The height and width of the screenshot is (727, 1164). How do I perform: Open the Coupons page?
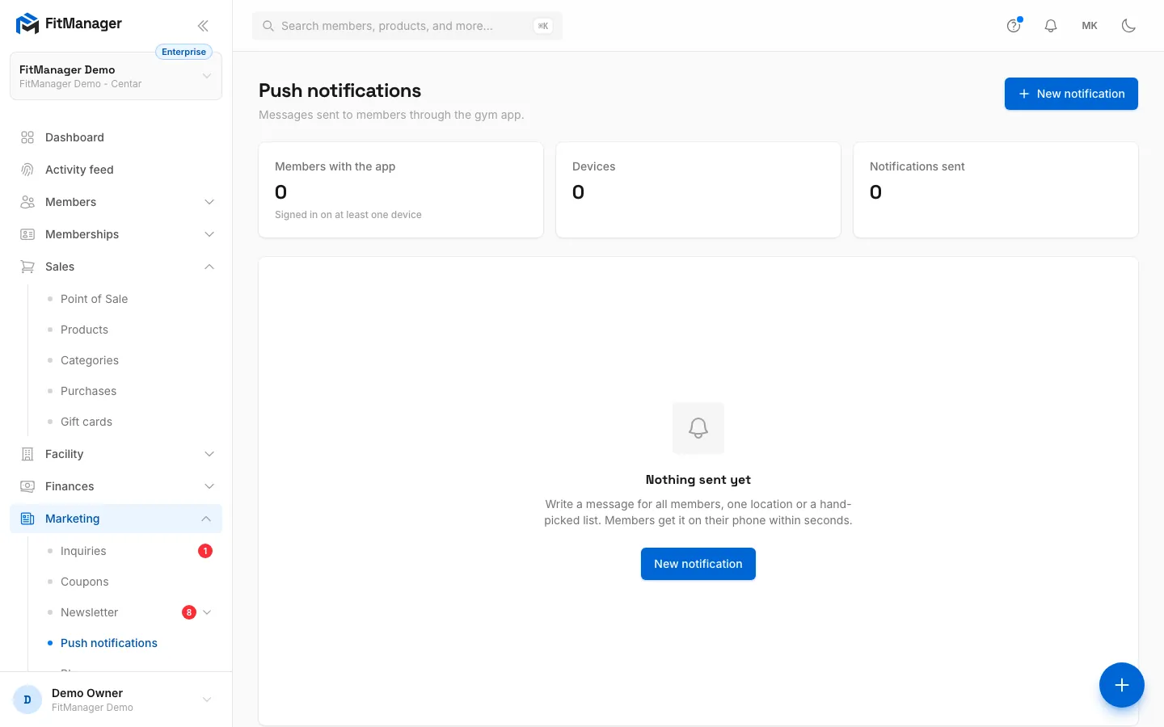84,582
